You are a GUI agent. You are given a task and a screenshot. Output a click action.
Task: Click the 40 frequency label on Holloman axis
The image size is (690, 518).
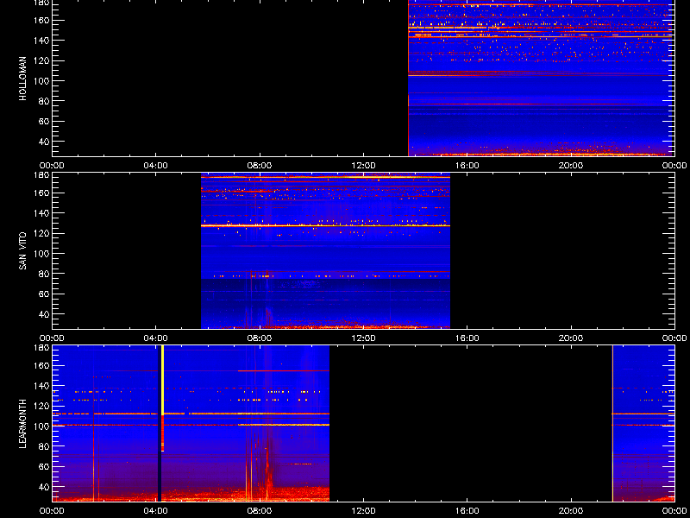pyautogui.click(x=44, y=142)
